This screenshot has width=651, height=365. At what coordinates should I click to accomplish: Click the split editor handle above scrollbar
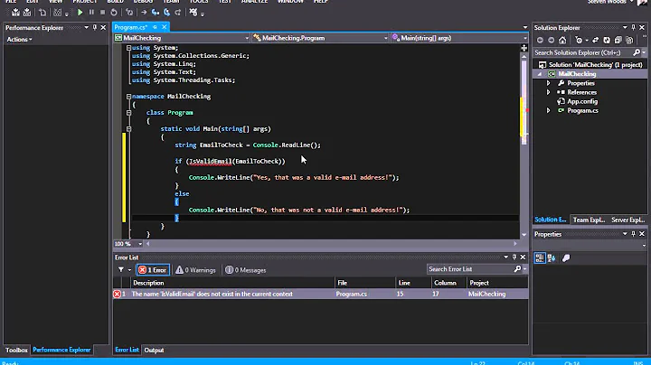524,48
